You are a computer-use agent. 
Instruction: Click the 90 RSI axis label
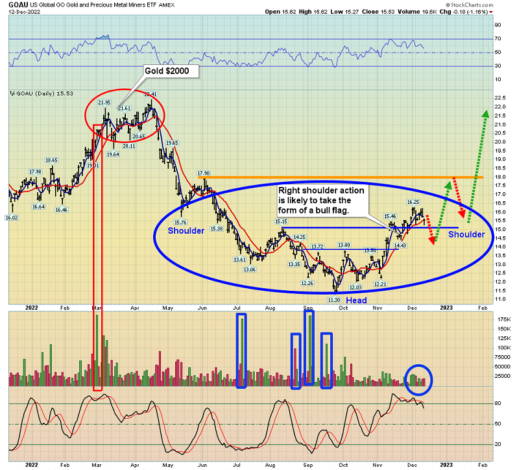tap(498, 25)
